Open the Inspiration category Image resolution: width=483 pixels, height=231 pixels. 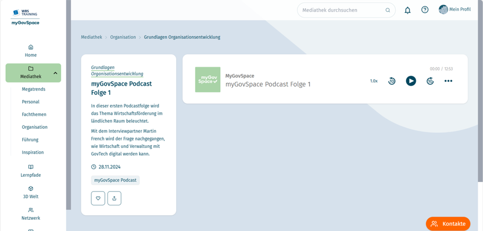[x=32, y=152]
